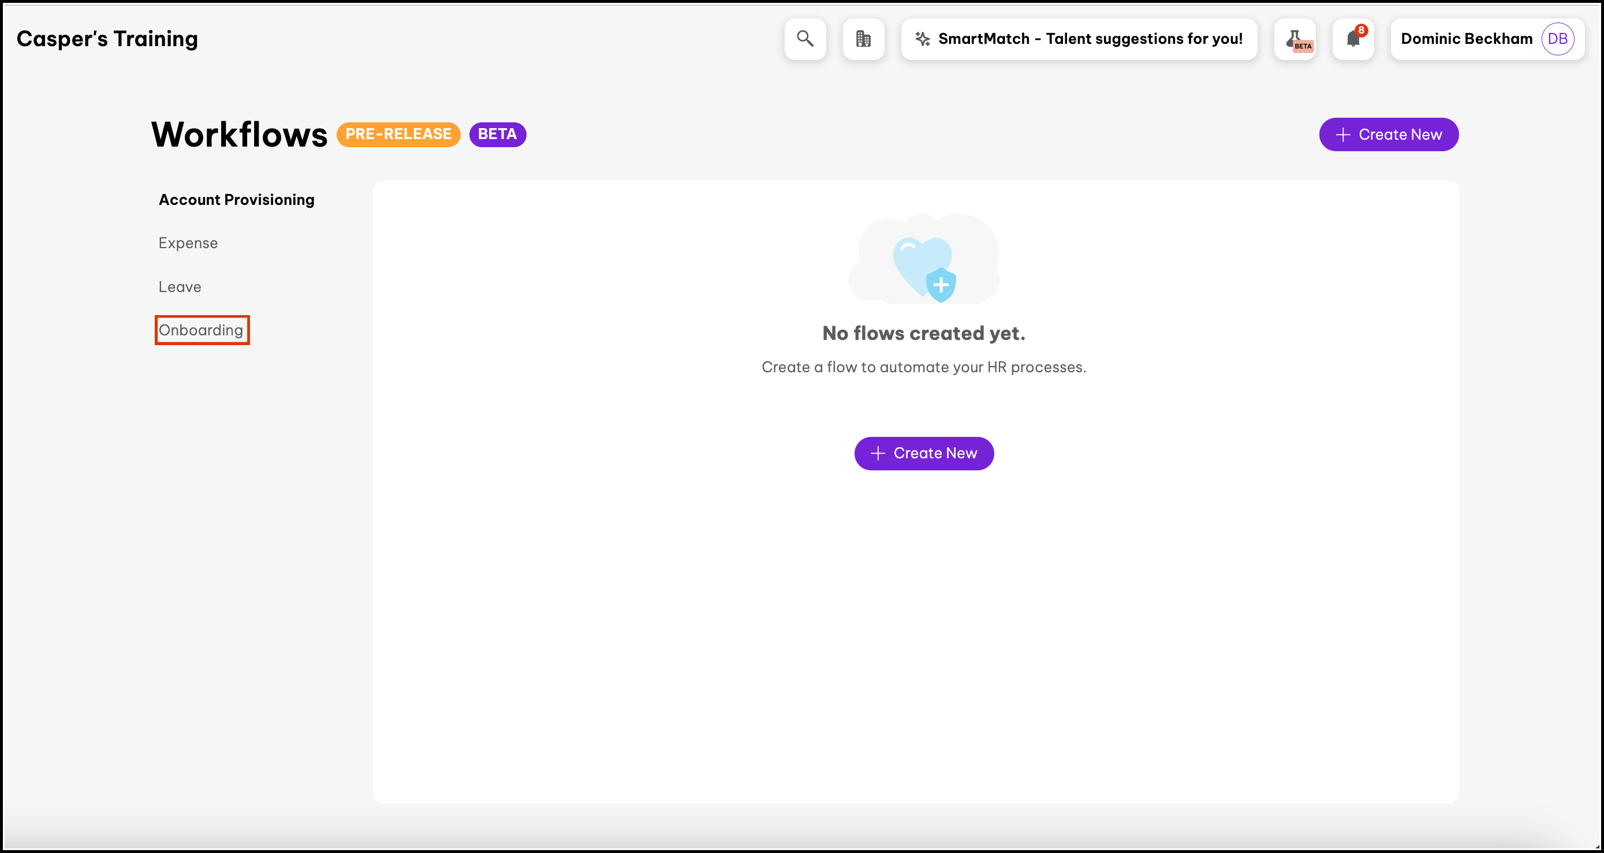
Task: Open SmartMatch talent suggestions button
Action: tap(1079, 39)
